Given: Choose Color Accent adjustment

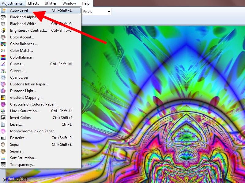Looking at the screenshot, I should (40, 37).
